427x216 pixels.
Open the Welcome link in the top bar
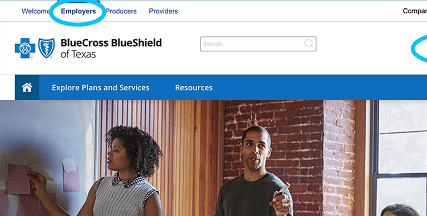(36, 11)
